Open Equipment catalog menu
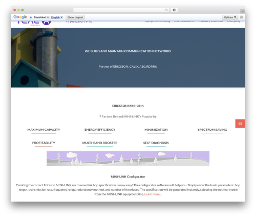 pyautogui.click(x=157, y=21)
